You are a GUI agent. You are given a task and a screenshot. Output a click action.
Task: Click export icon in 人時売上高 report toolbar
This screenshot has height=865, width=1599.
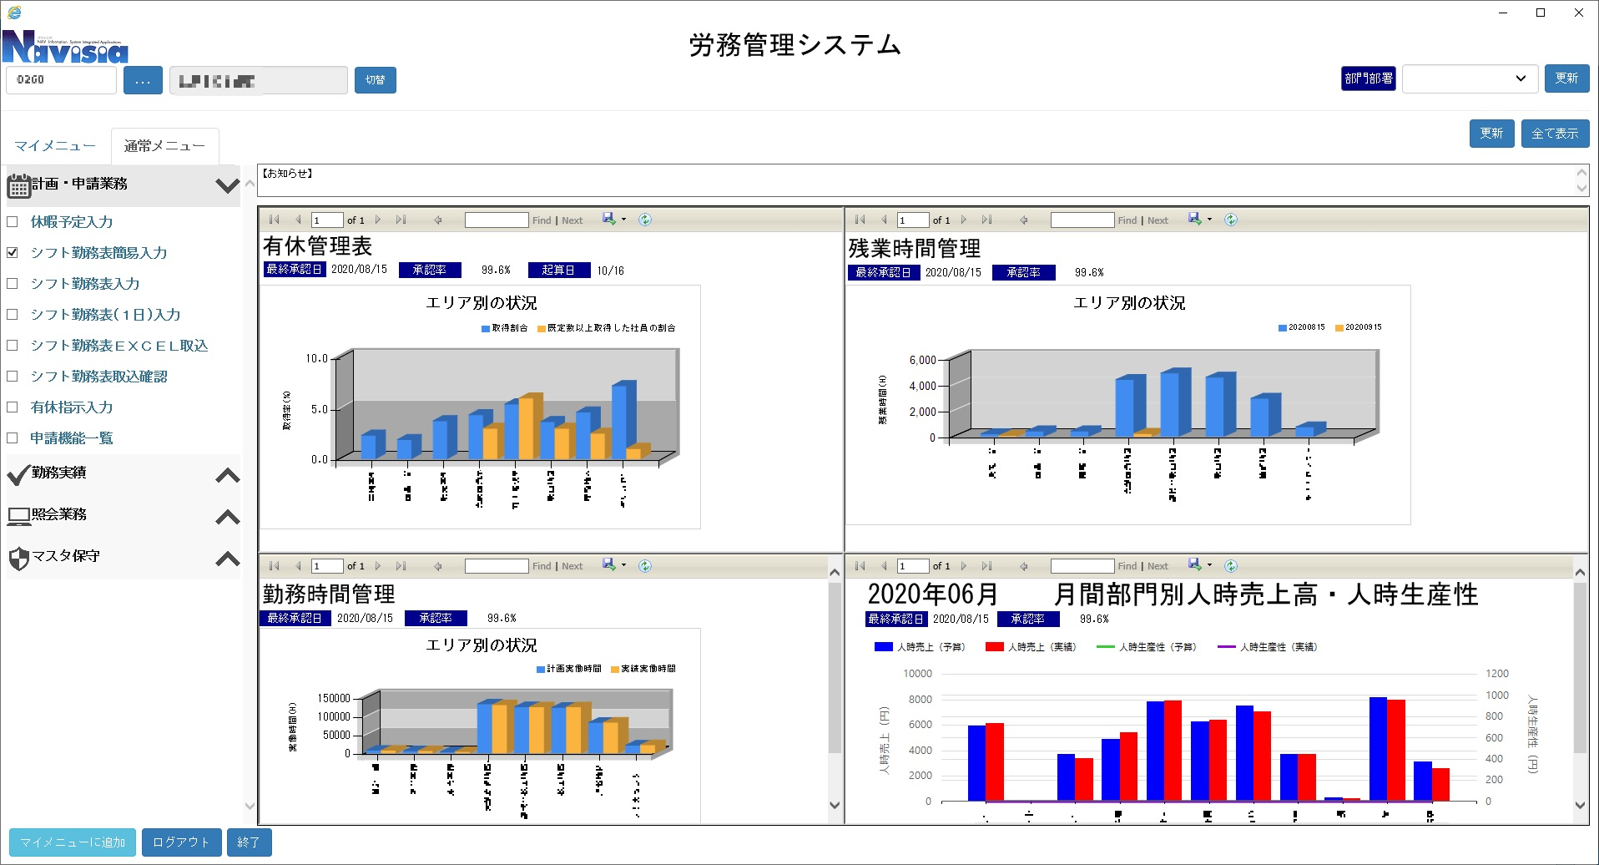[x=1195, y=565]
